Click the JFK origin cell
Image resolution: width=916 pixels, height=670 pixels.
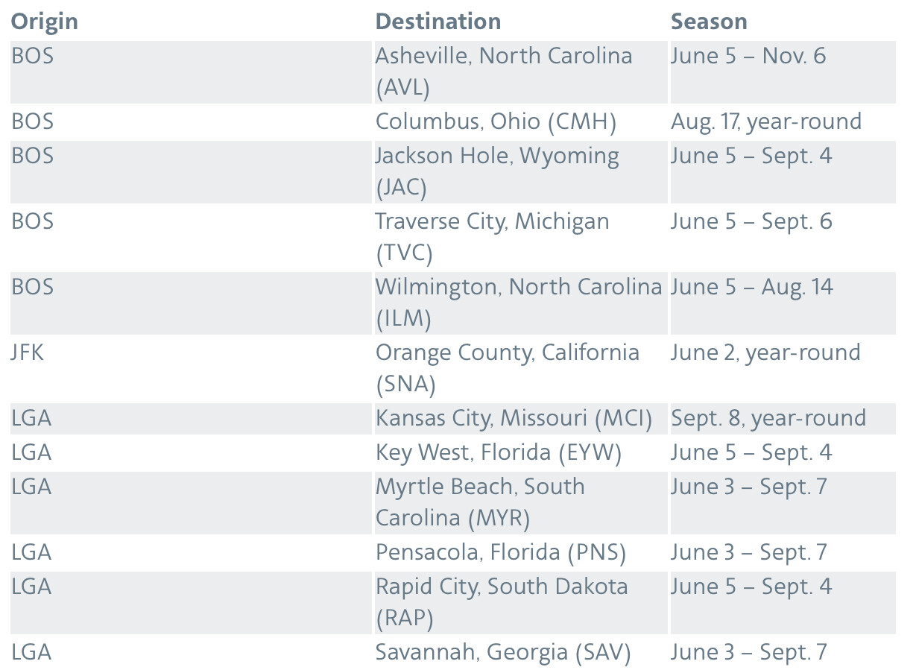coord(28,353)
